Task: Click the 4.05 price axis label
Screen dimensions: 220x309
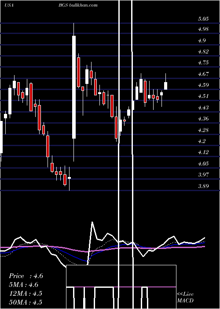Action: 203,164
